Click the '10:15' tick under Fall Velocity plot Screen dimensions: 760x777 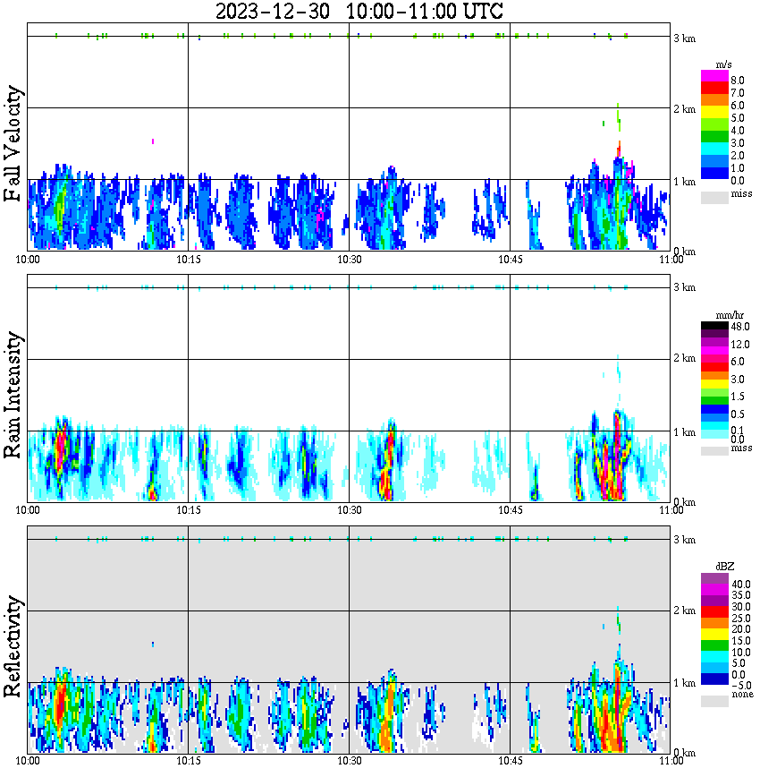tap(189, 260)
